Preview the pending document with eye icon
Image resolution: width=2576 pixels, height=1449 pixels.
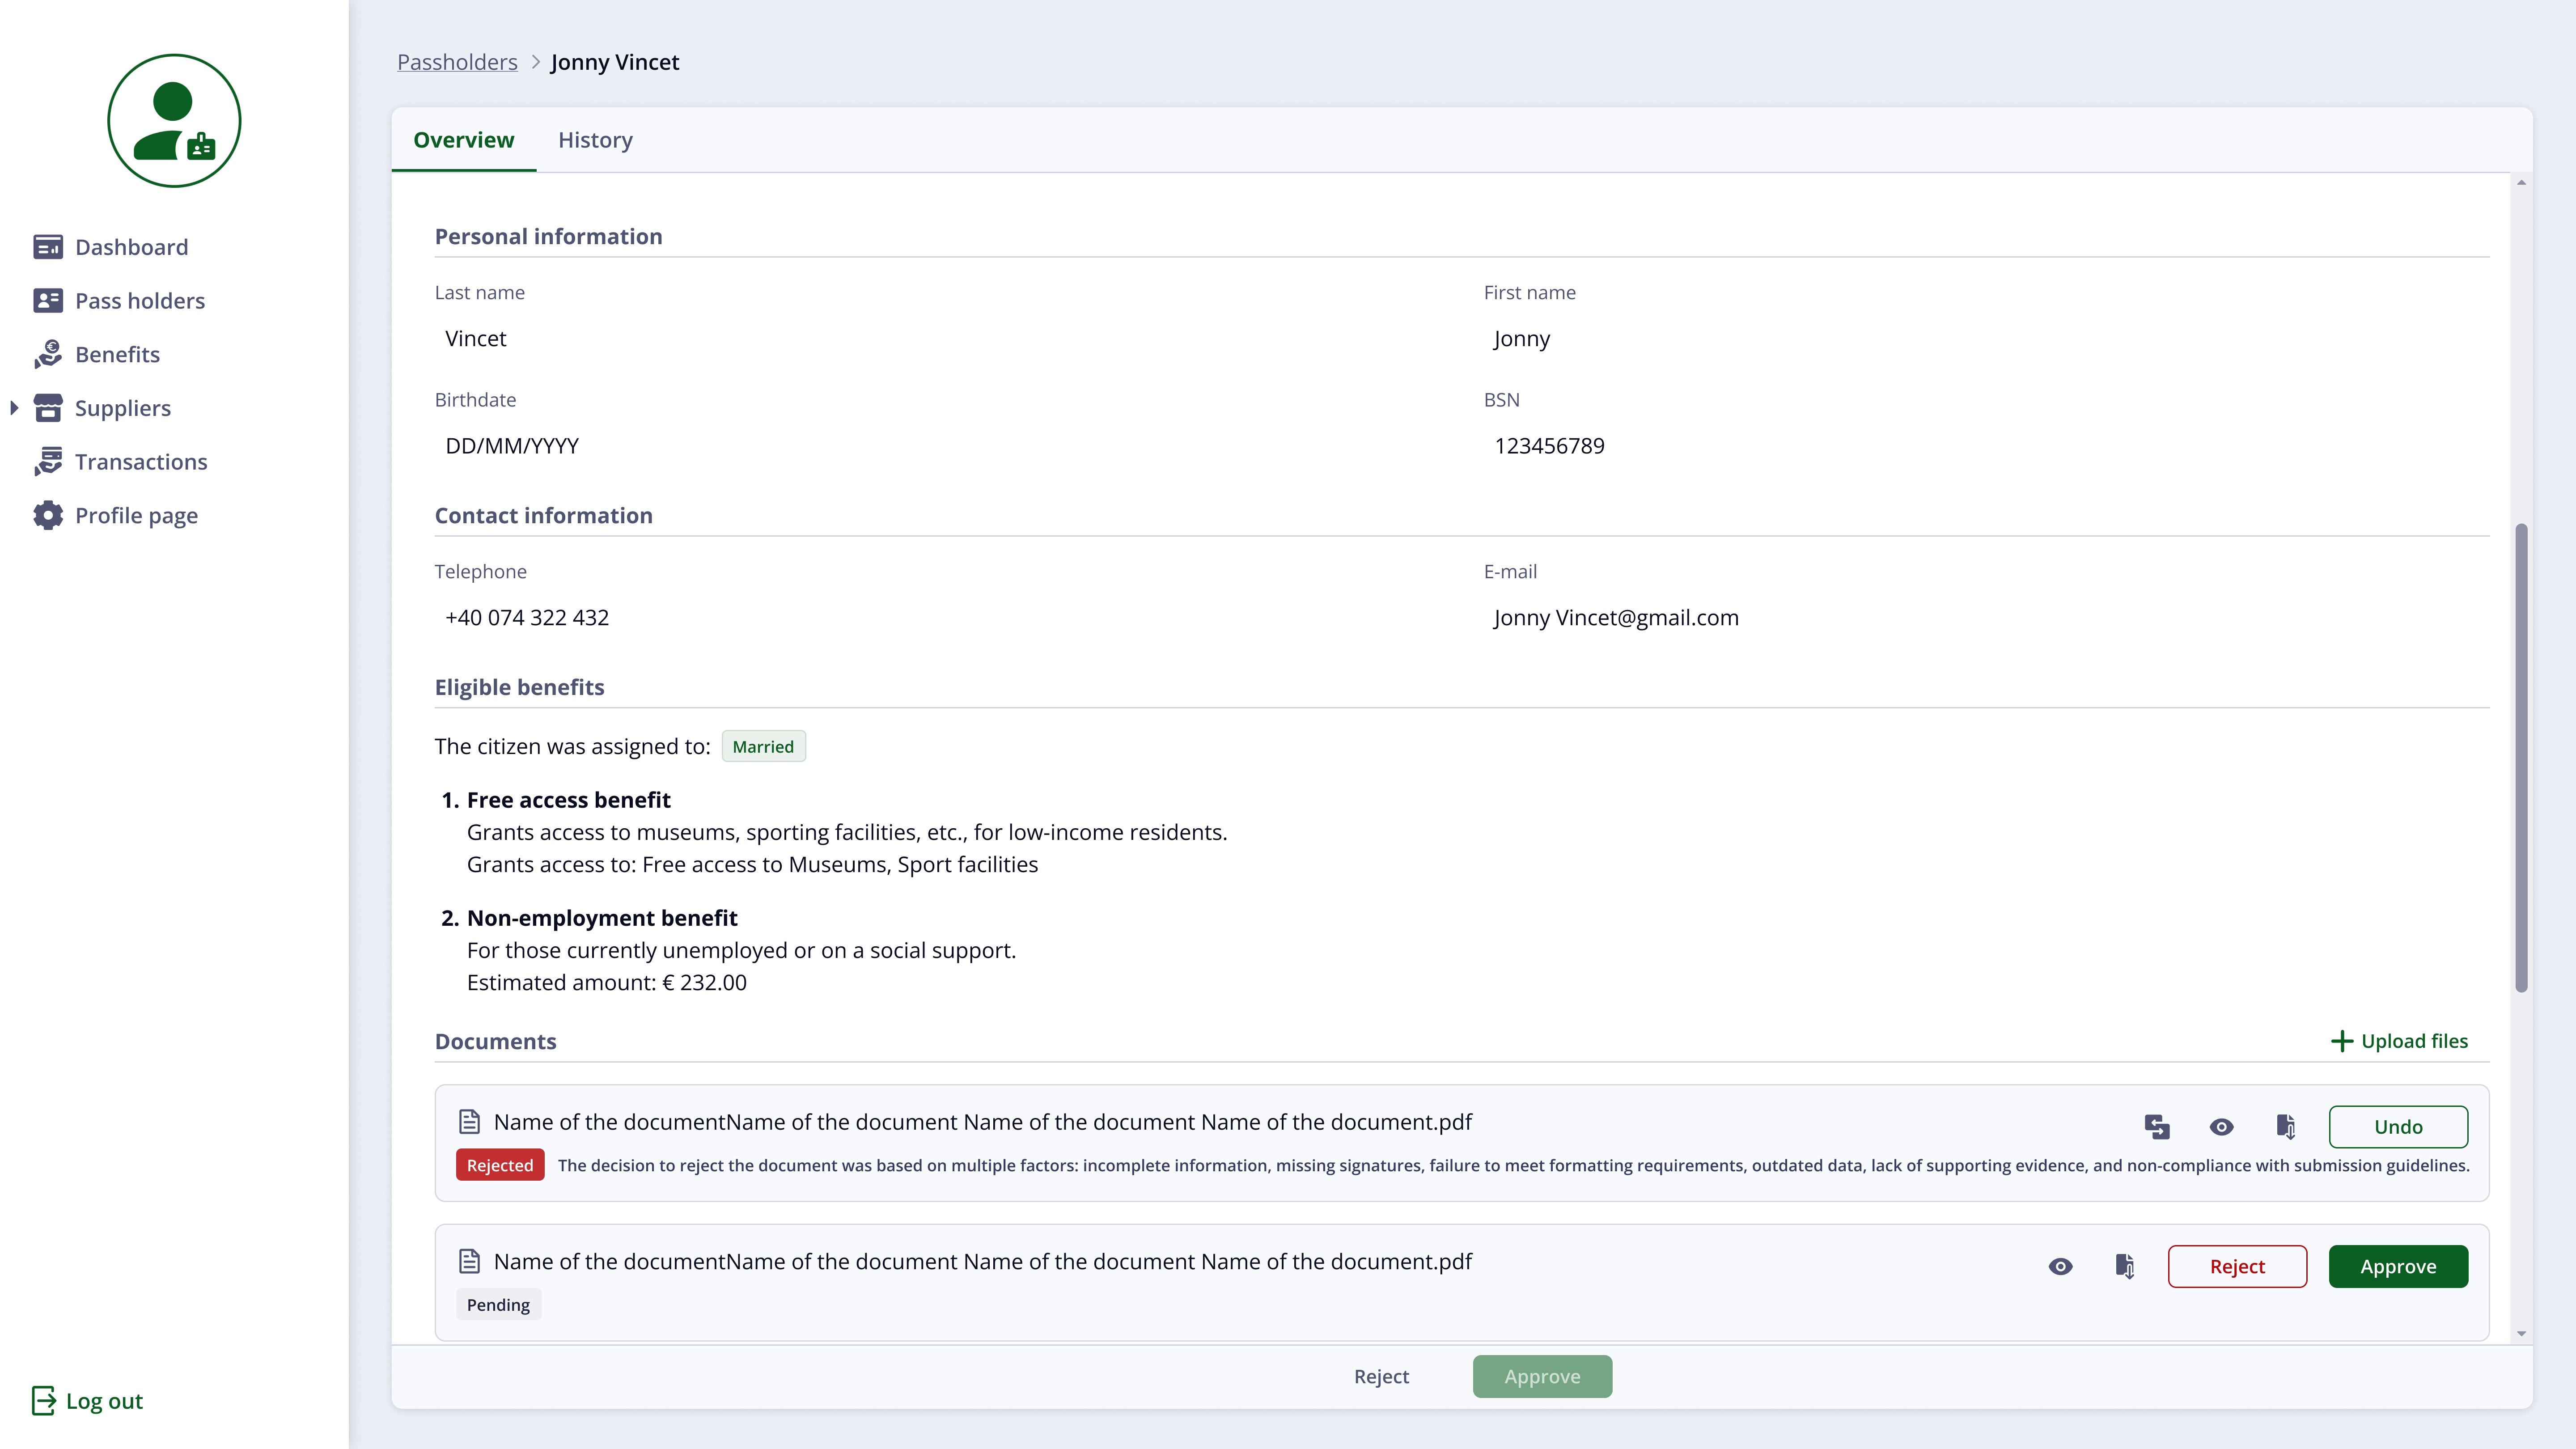2060,1267
